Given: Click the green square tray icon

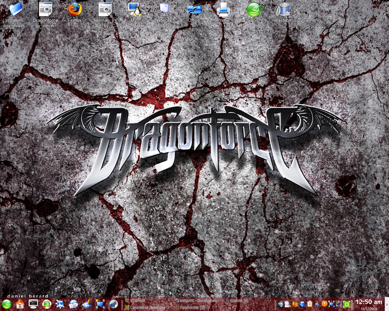Looking at the screenshot, I should coord(347,304).
